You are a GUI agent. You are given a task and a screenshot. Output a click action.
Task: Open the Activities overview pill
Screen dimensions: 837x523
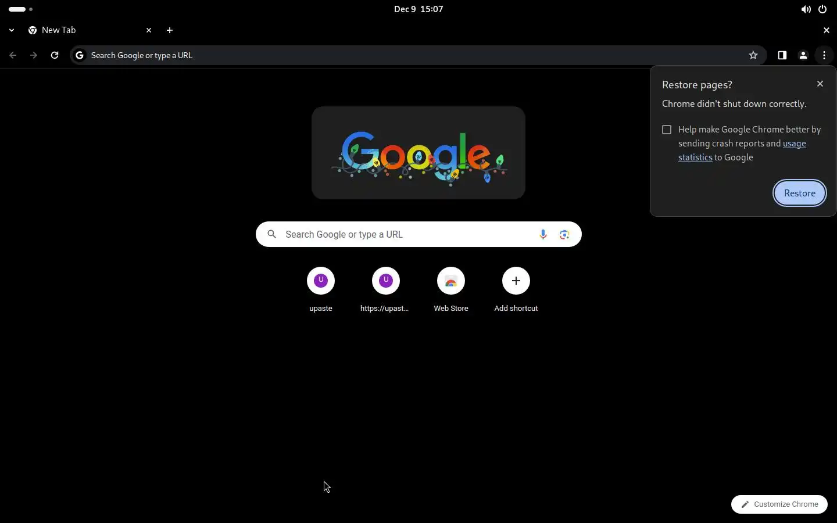tap(21, 9)
